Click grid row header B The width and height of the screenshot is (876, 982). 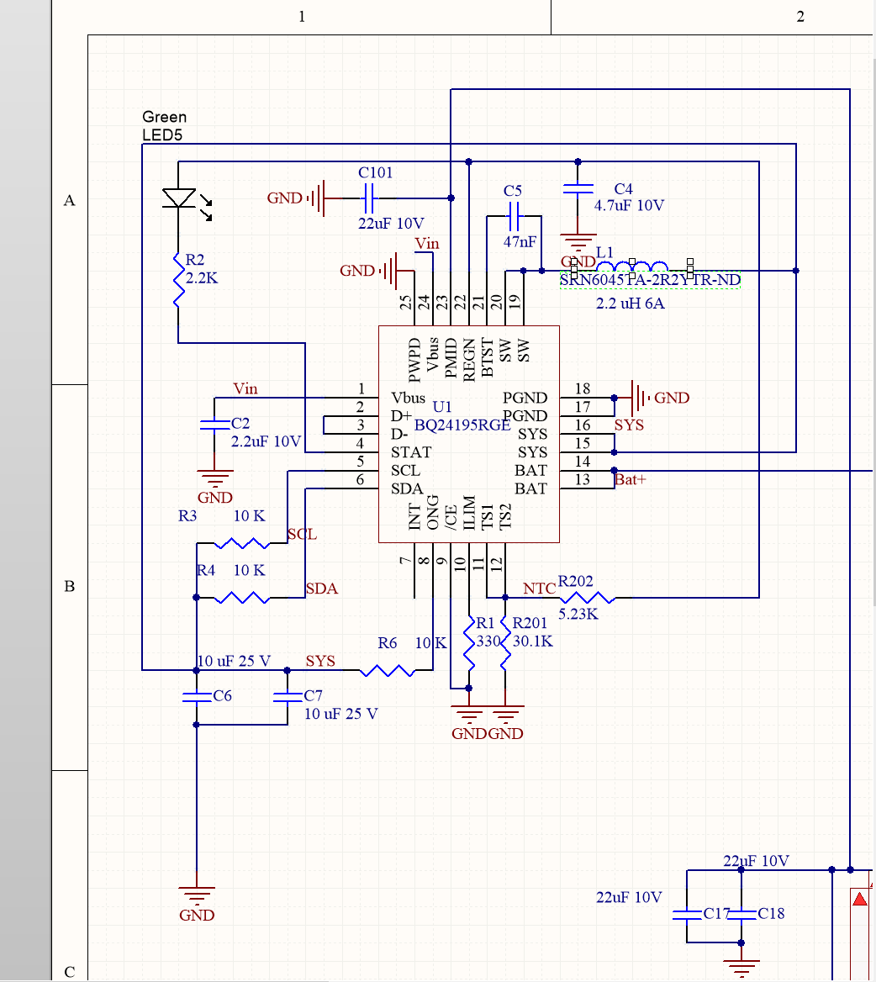point(69,586)
